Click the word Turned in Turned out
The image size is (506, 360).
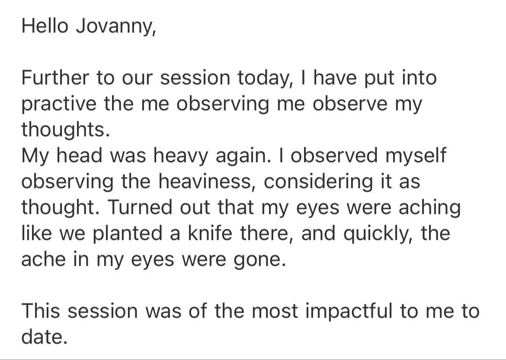click(x=141, y=207)
